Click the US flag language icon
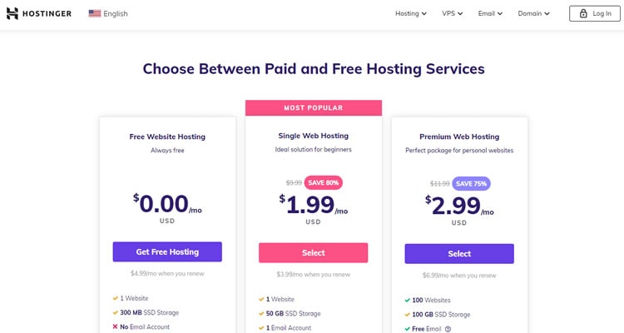This screenshot has height=333, width=624. click(95, 13)
